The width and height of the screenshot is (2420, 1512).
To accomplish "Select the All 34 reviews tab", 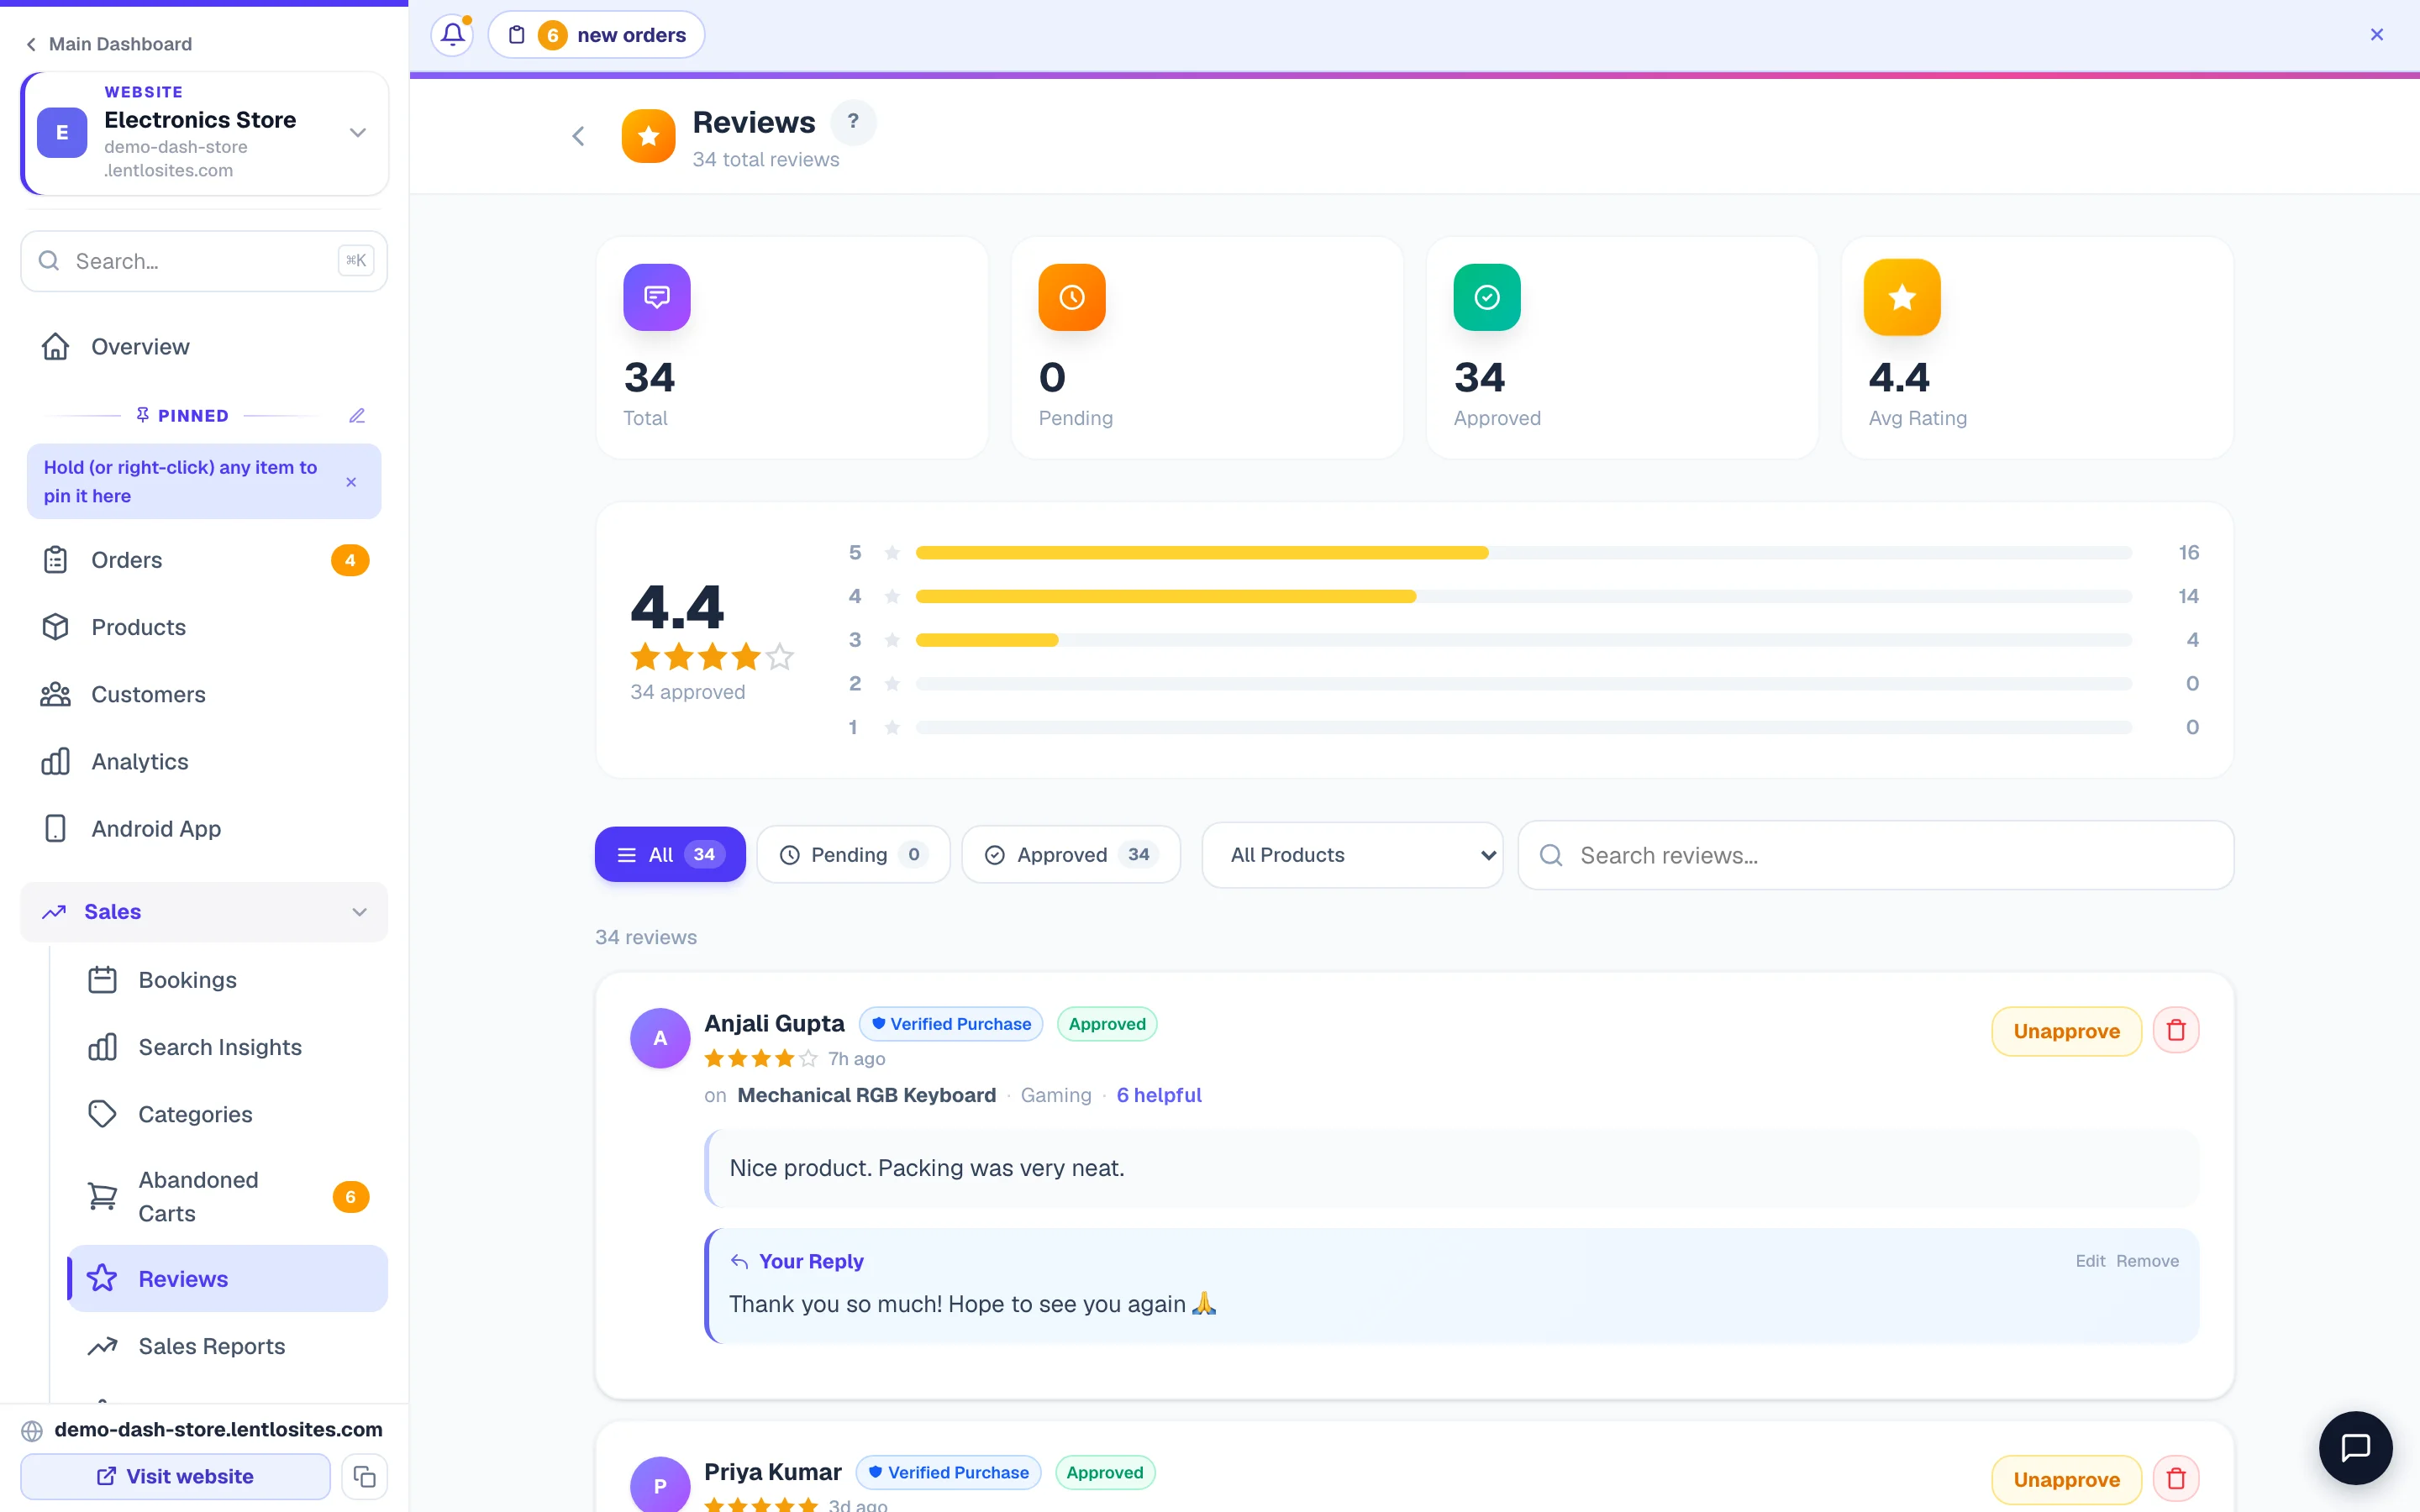I will click(670, 854).
